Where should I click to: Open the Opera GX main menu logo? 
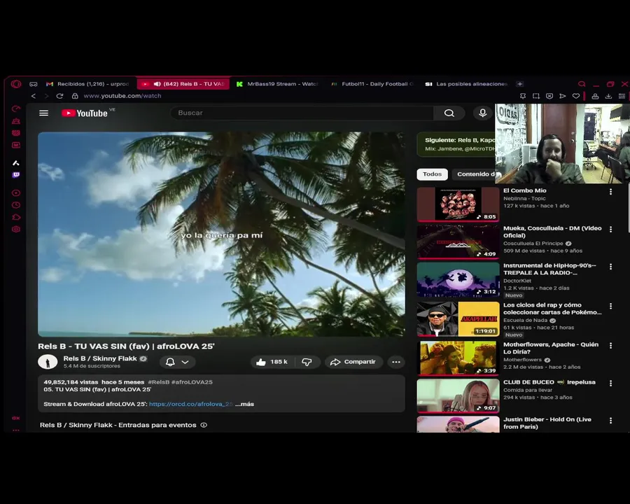[x=16, y=83]
